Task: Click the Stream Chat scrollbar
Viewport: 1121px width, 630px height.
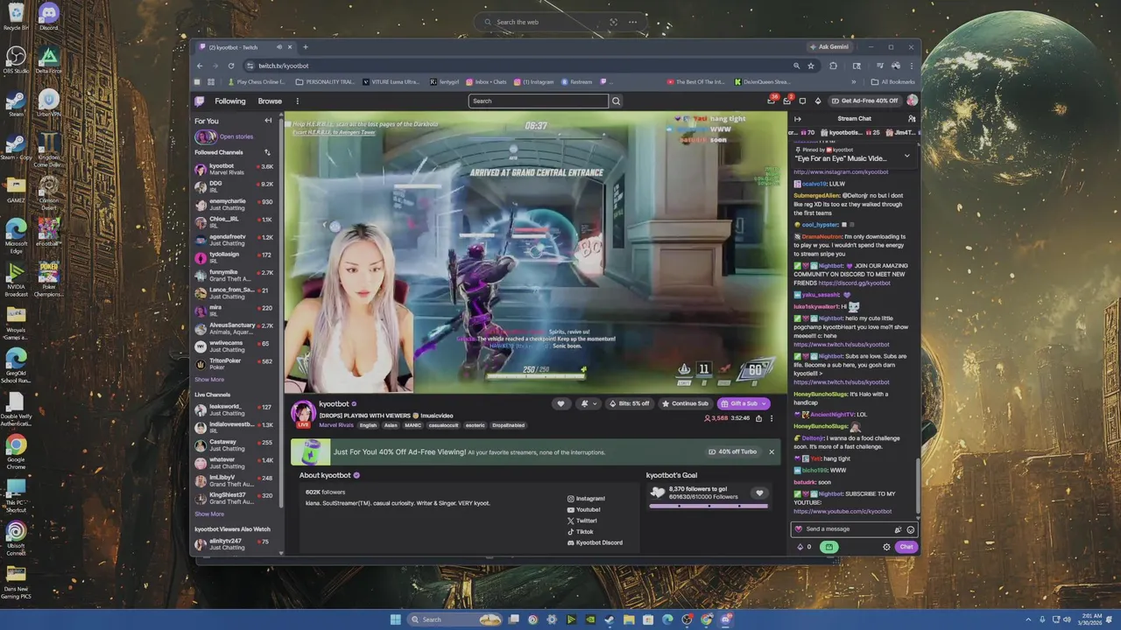Action: point(918,486)
